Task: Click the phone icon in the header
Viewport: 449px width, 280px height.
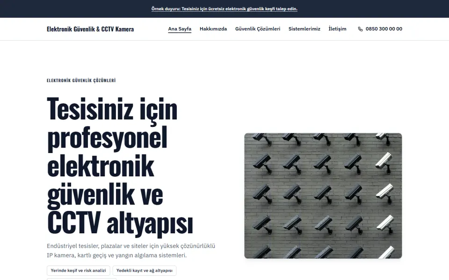Action: 360,29
